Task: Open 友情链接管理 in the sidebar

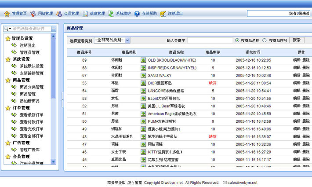Action: pyautogui.click(x=32, y=73)
